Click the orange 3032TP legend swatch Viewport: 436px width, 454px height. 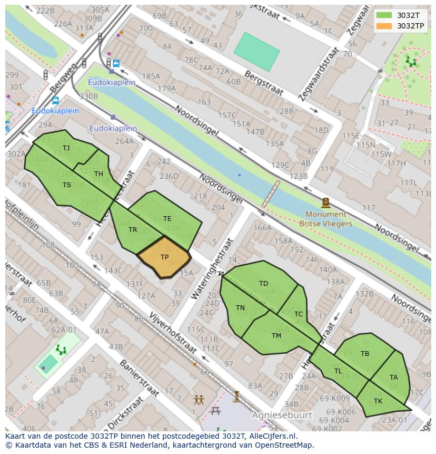[x=384, y=26]
